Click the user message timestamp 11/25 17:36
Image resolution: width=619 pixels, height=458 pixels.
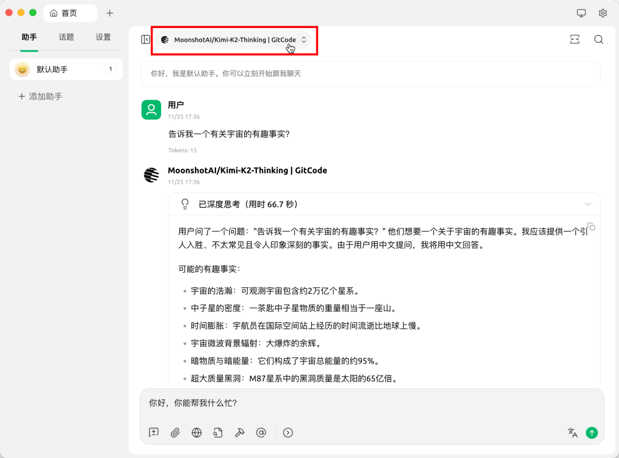184,117
